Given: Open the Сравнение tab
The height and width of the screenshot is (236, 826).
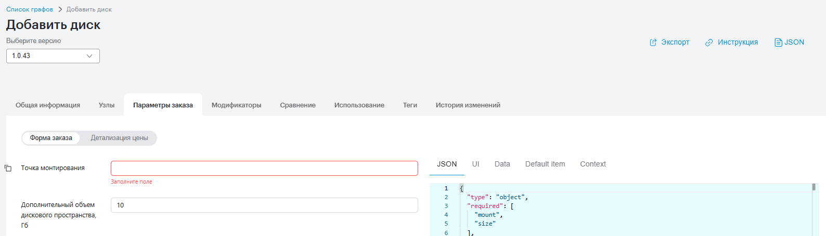Looking at the screenshot, I should [298, 105].
